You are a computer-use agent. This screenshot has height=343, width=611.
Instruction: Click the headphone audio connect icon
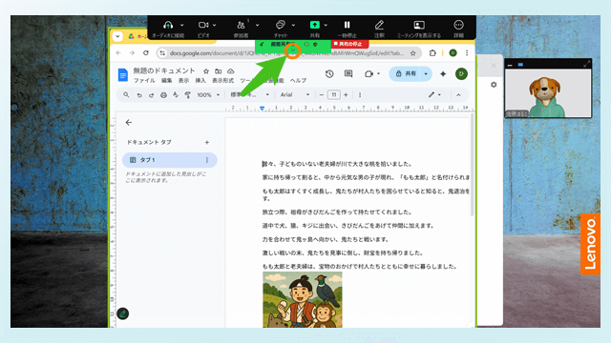[168, 26]
